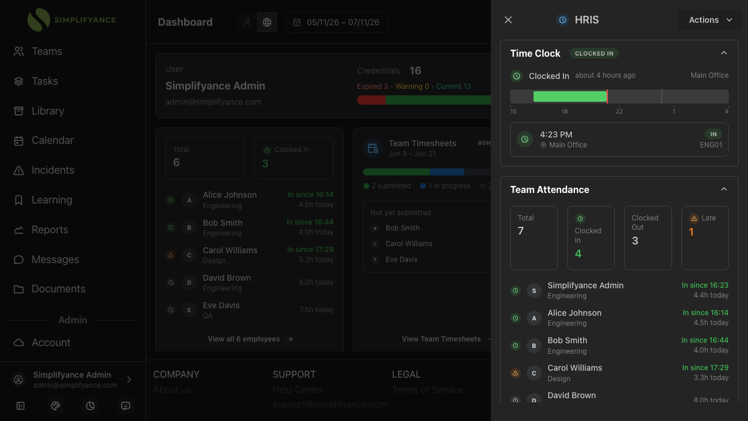Viewport: 748px width, 421px height.
Task: Click Carol Williams late icon on dashboard
Action: pyautogui.click(x=171, y=255)
